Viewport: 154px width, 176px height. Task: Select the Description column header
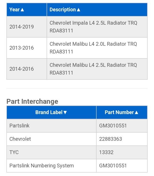pyautogui.click(x=97, y=10)
